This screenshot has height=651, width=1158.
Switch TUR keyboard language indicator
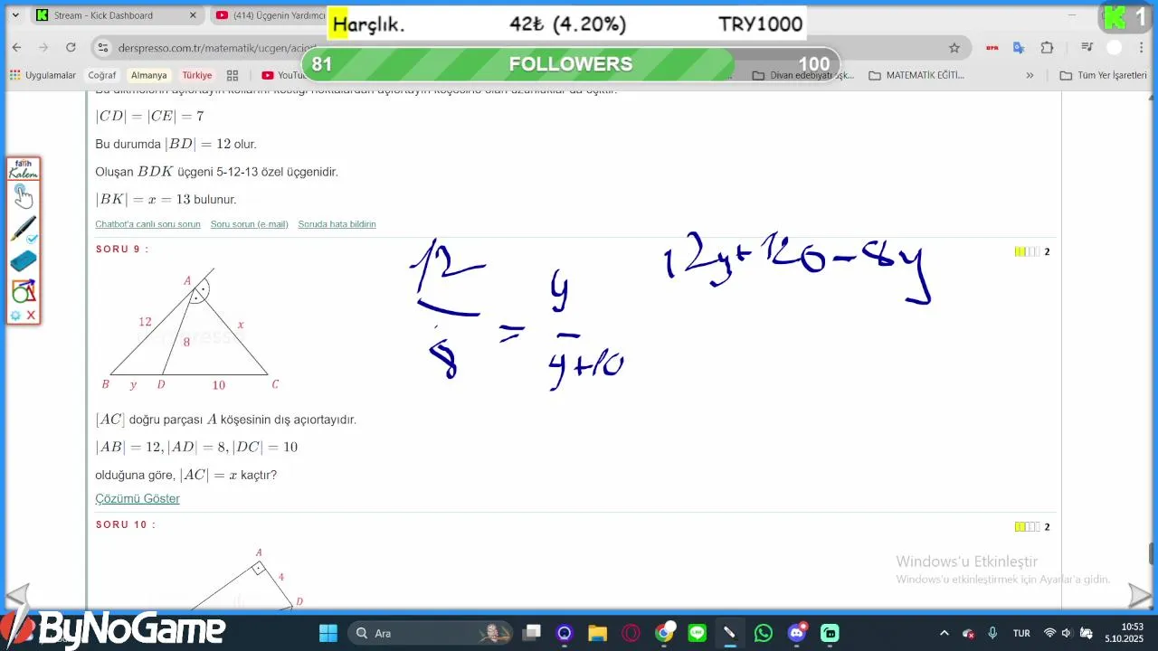pos(1021,633)
